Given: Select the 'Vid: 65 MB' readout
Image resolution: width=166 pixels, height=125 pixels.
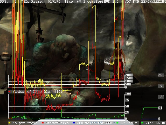Looking at the screenshot, I should pyautogui.click(x=155, y=123).
